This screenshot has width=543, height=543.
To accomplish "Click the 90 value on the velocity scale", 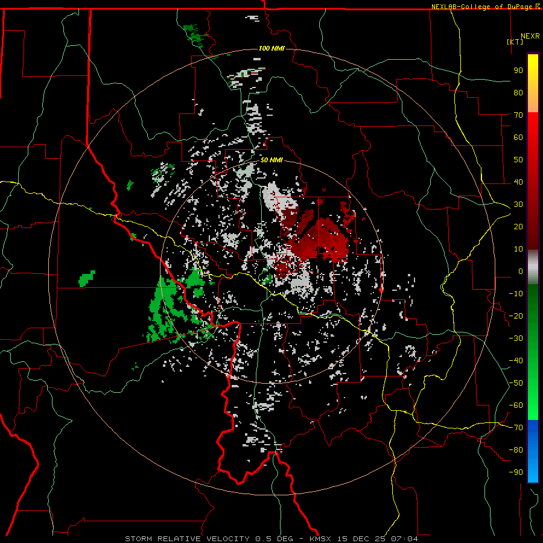I will (x=518, y=71).
